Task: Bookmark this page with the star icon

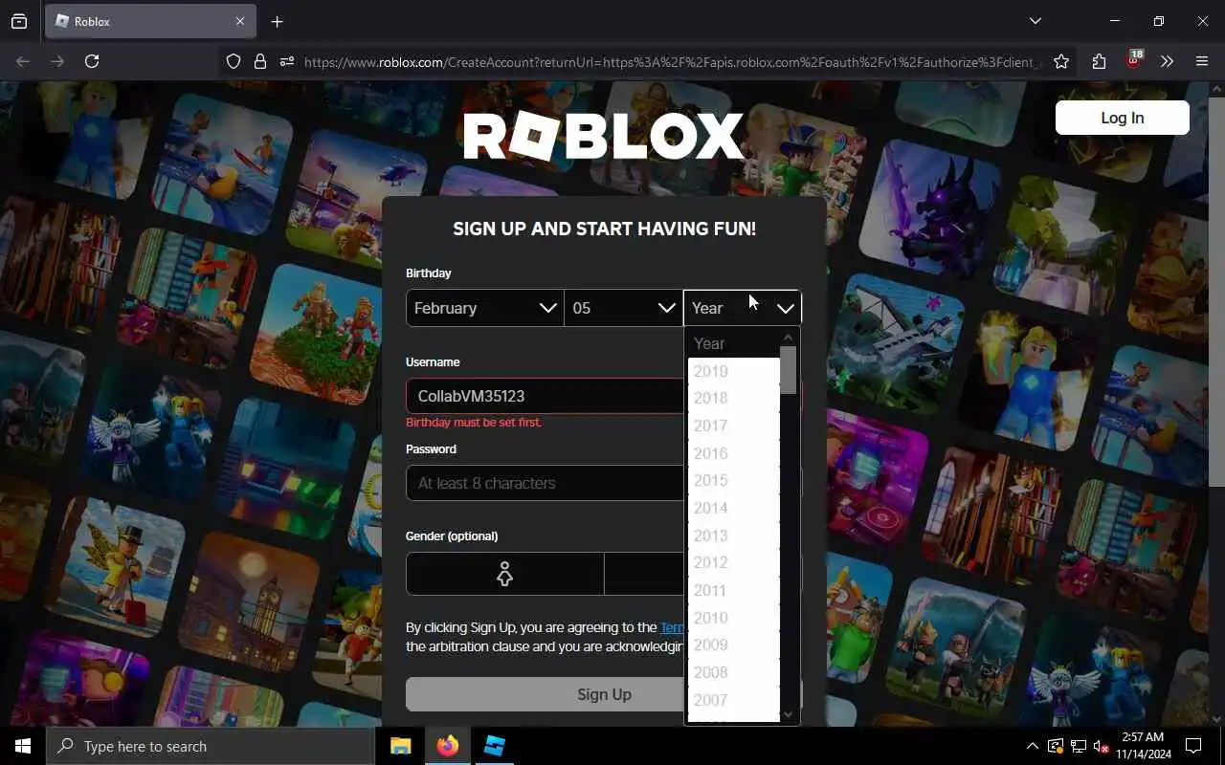Action: [x=1061, y=61]
